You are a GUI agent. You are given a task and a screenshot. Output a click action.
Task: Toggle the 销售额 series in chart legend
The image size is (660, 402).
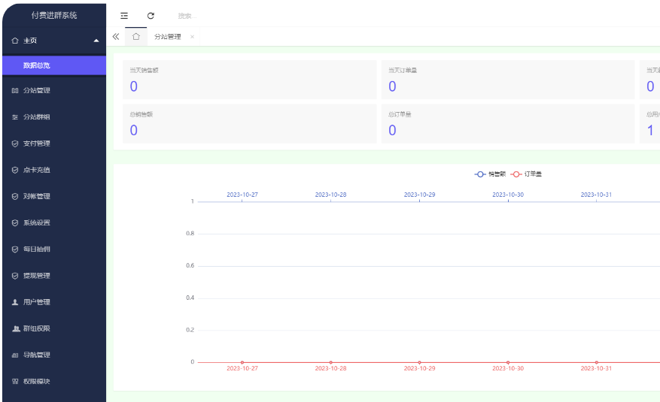pyautogui.click(x=490, y=174)
